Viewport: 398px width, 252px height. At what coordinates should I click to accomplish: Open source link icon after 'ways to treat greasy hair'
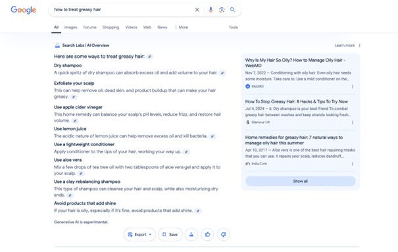pos(150,57)
